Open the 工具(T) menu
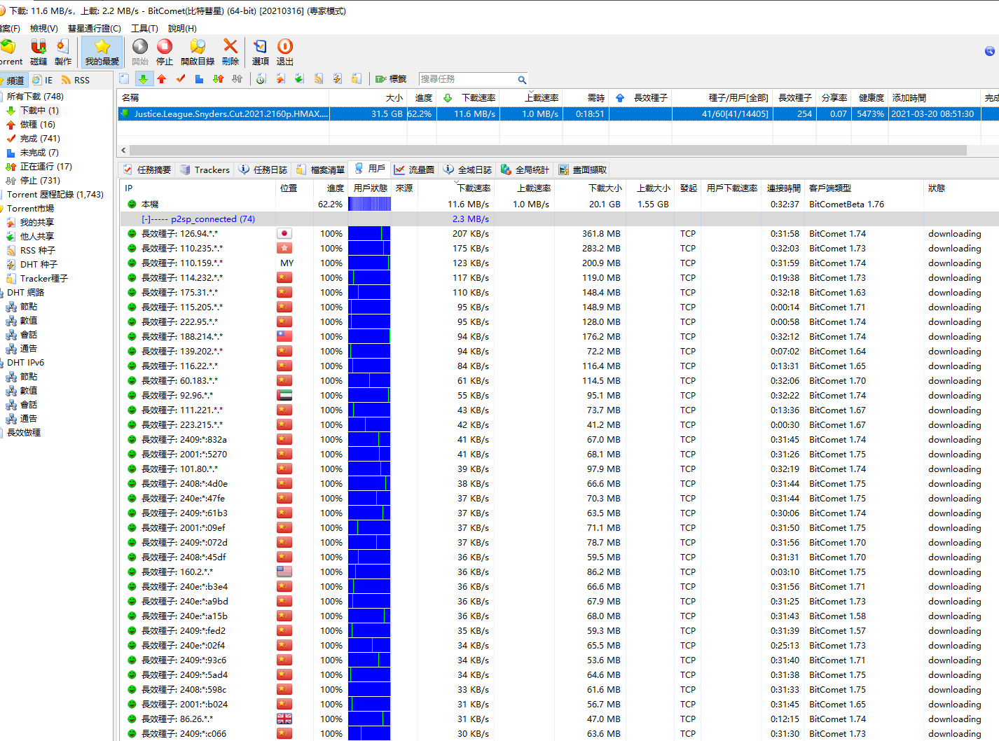Viewport: 999px width, 741px height. (x=144, y=28)
